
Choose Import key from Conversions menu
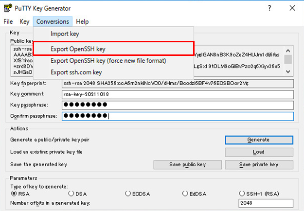[113, 34]
